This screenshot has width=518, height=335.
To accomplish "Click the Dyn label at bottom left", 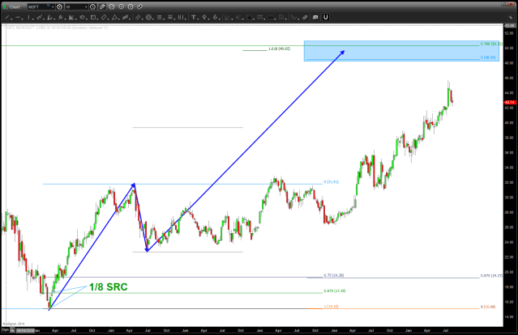I will (5, 329).
